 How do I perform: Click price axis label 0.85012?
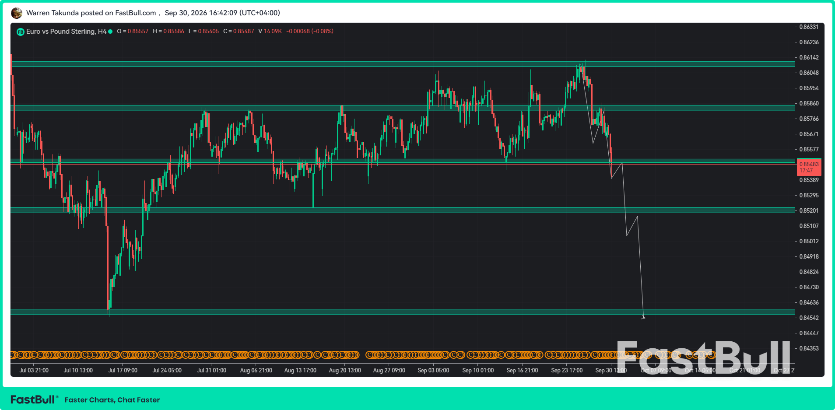tap(809, 241)
